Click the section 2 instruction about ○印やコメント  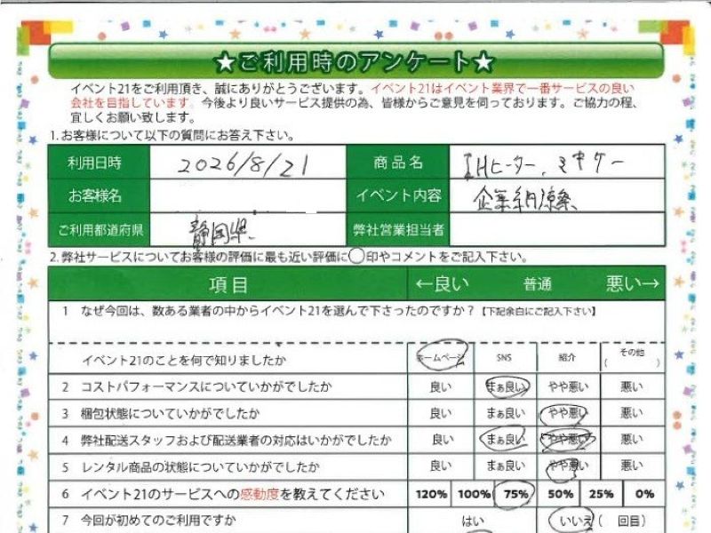289,258
